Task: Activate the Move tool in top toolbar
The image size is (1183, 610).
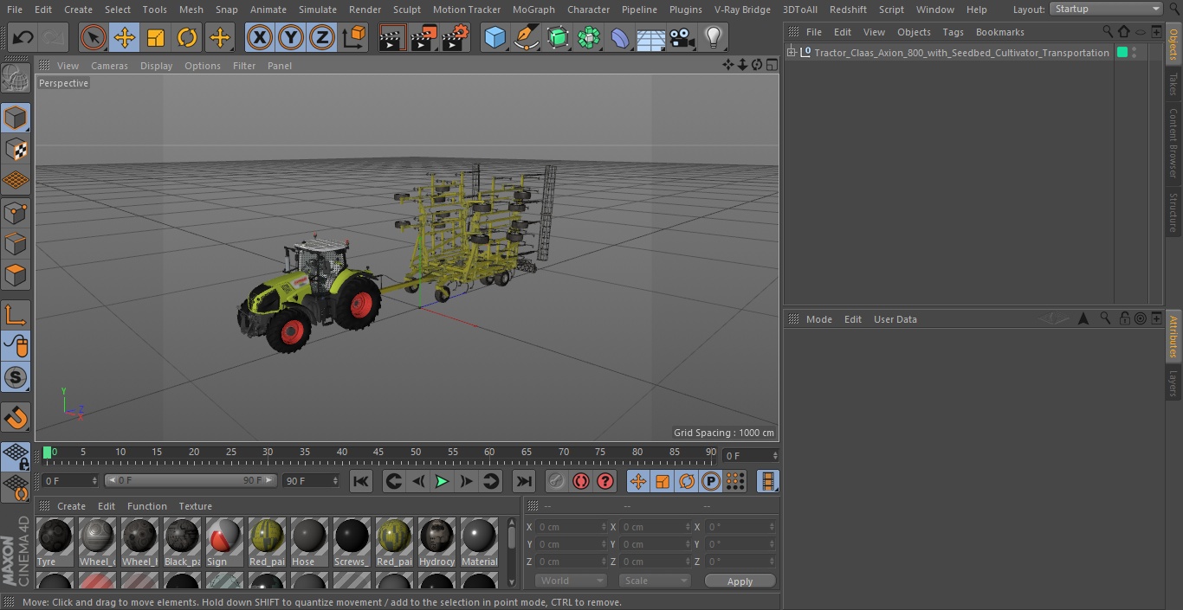Action: click(125, 37)
